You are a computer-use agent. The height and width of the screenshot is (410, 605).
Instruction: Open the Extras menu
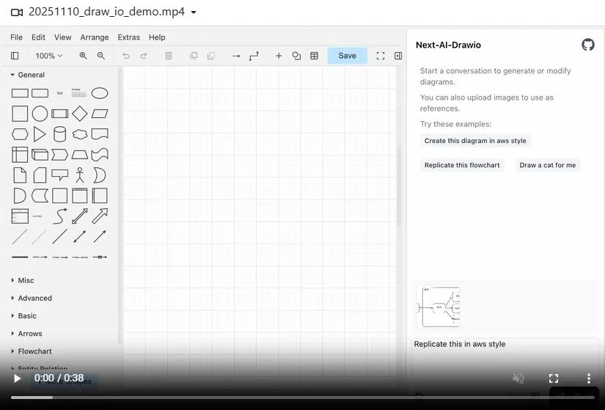pos(128,37)
